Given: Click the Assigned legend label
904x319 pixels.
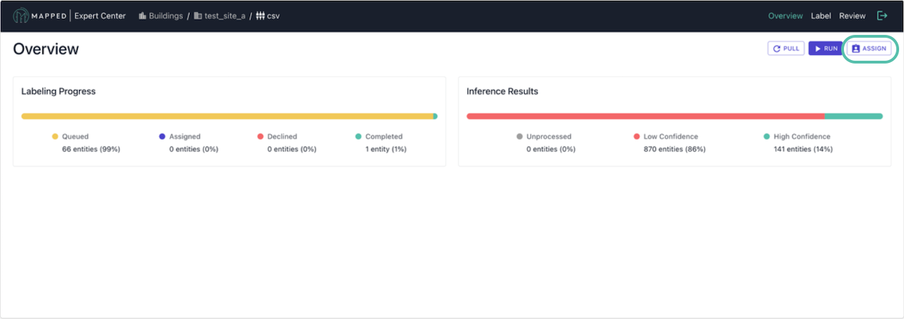Looking at the screenshot, I should pos(184,137).
